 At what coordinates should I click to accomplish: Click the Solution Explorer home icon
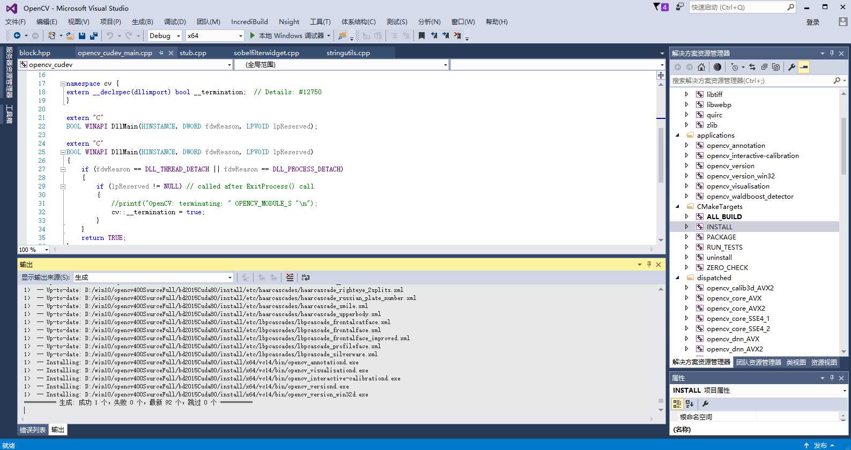coord(701,67)
